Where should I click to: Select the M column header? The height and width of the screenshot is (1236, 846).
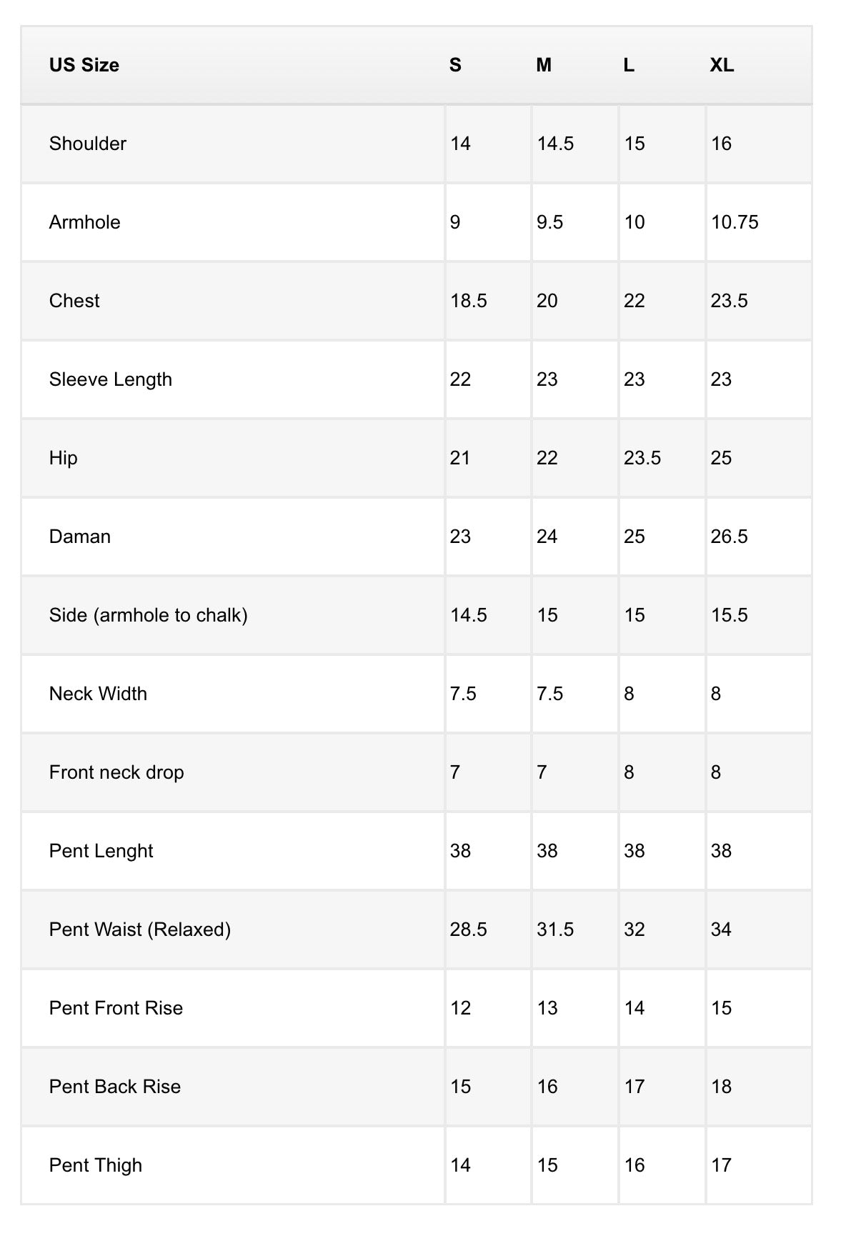tap(544, 65)
